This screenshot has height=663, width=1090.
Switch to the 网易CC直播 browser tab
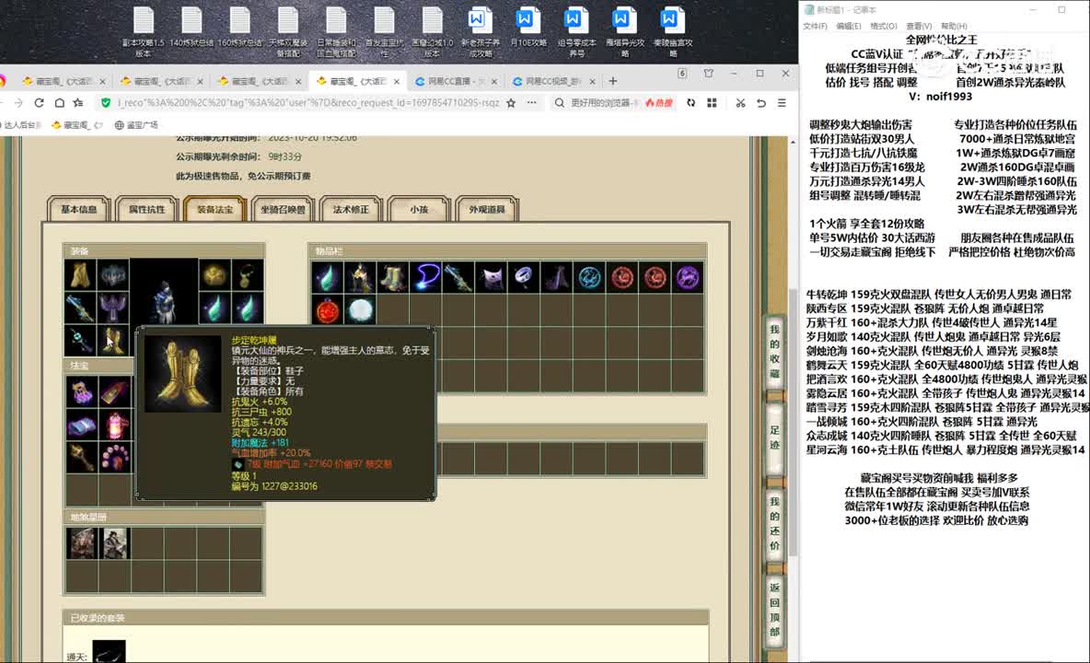pyautogui.click(x=456, y=81)
